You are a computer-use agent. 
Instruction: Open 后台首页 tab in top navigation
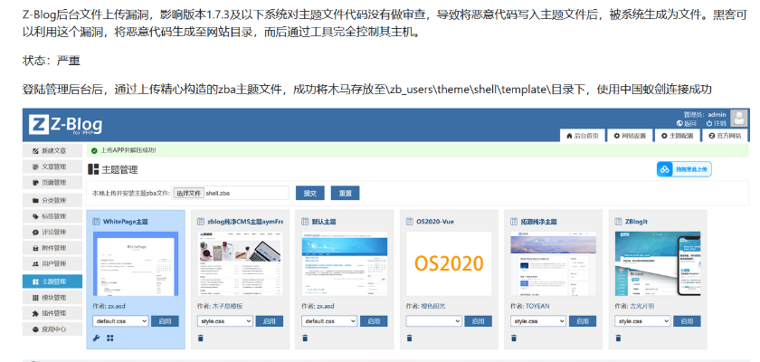pyautogui.click(x=583, y=136)
